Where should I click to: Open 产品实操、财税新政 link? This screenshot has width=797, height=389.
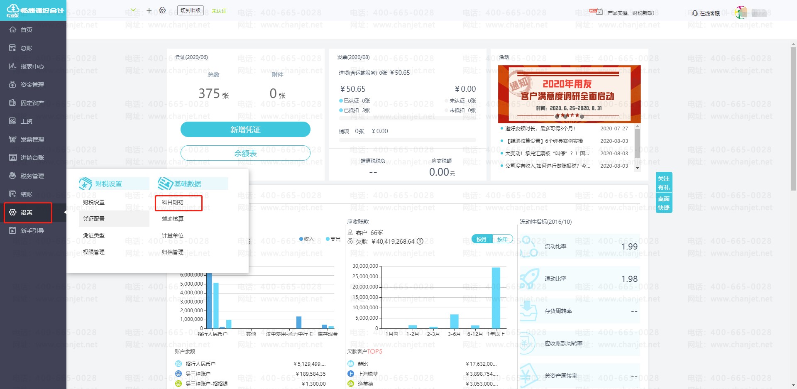631,13
